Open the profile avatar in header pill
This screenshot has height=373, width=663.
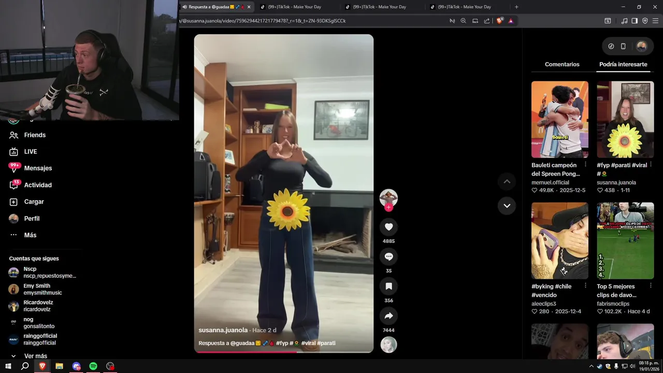click(641, 46)
